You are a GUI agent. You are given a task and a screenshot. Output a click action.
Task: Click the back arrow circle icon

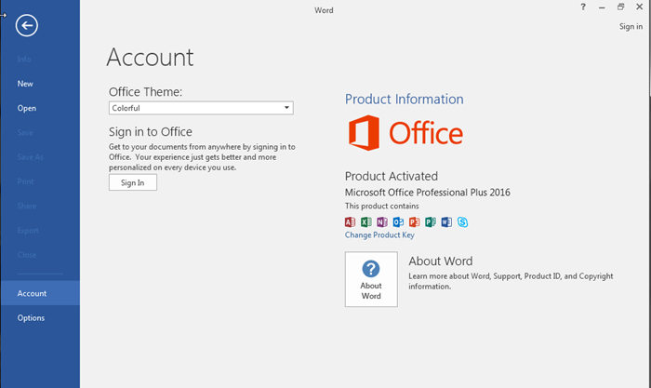pos(26,25)
